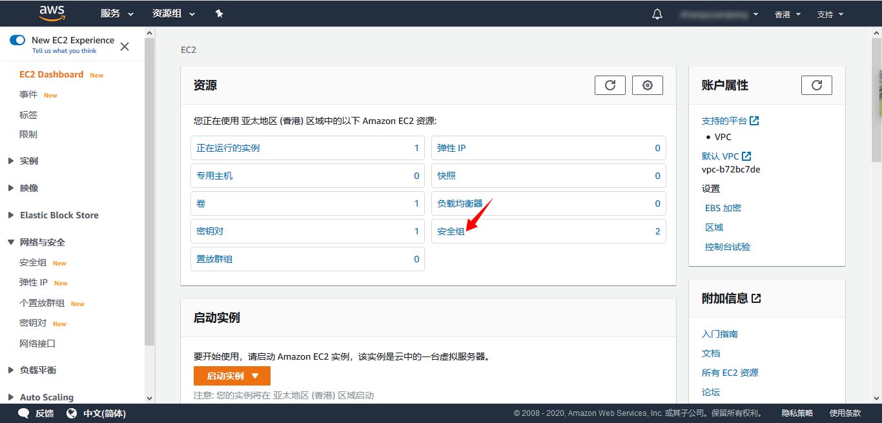The image size is (882, 423).
Task: Open EC2 Dashboard in sidebar
Action: pyautogui.click(x=52, y=74)
